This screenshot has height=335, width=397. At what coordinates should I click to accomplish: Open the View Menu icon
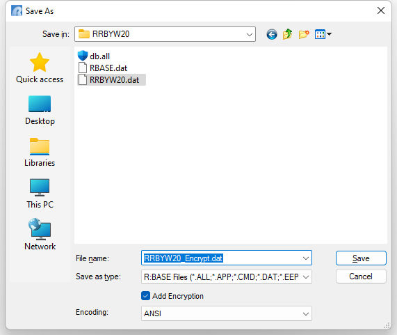[323, 34]
